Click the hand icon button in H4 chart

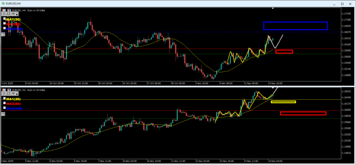point(3,34)
